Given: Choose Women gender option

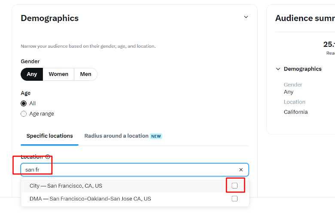Looking at the screenshot, I should pos(58,74).
